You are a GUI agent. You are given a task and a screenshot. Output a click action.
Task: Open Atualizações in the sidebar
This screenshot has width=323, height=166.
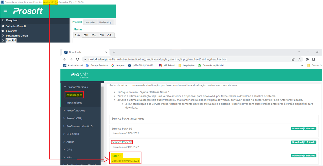point(74,95)
